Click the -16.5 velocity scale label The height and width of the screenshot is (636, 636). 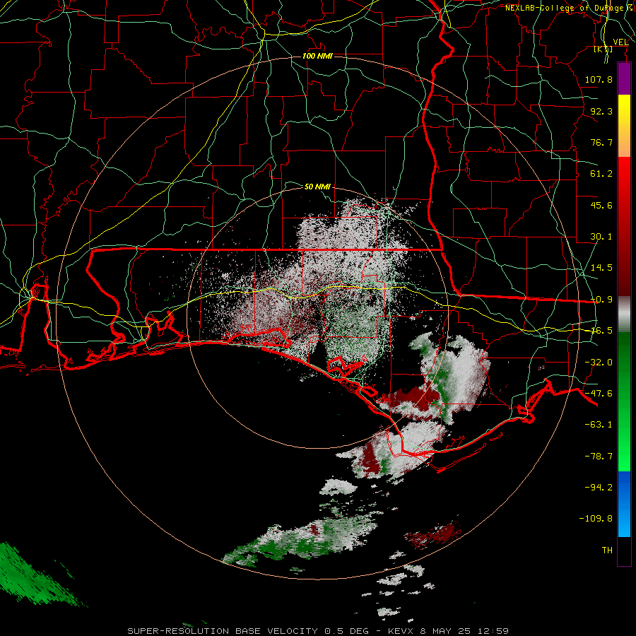[x=601, y=331]
